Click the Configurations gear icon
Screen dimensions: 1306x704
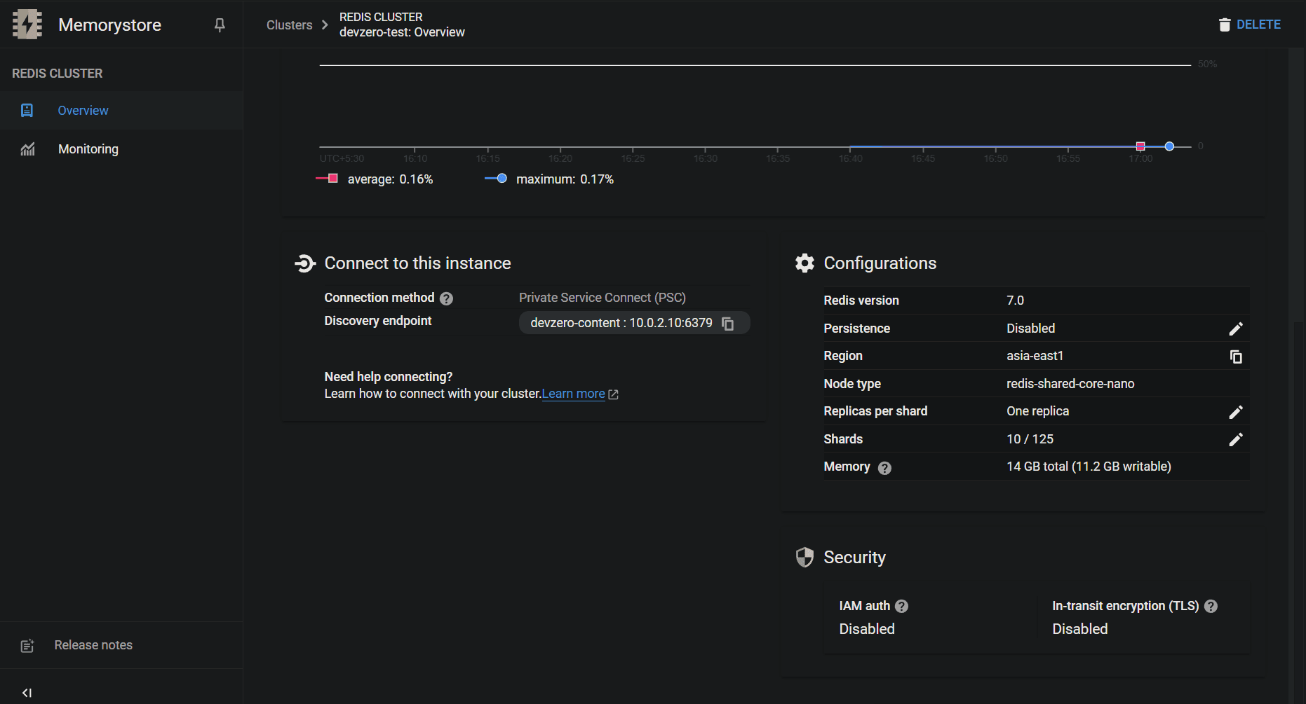click(805, 263)
